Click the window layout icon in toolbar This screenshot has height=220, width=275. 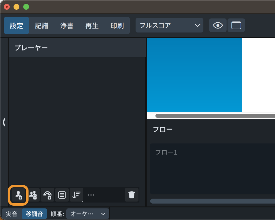click(236, 26)
